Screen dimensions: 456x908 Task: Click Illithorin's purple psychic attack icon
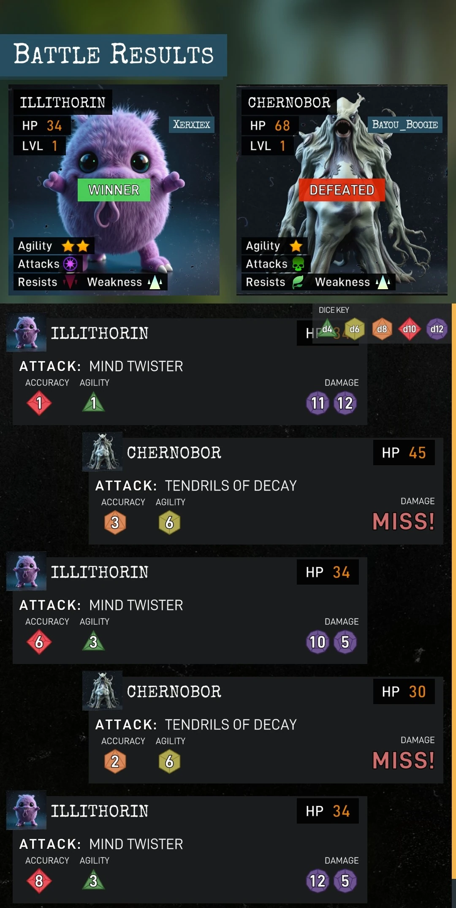click(70, 264)
